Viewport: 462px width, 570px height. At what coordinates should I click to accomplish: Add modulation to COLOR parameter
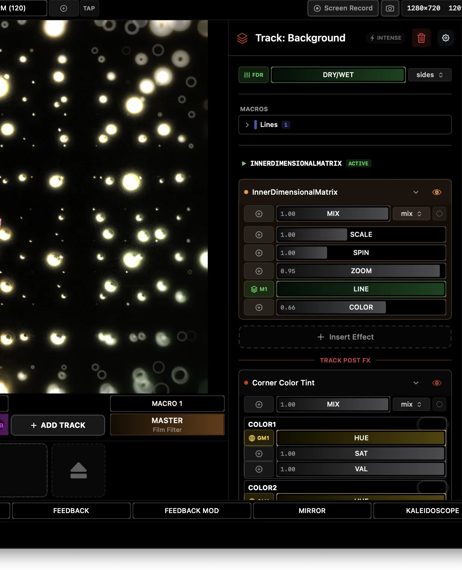click(259, 307)
